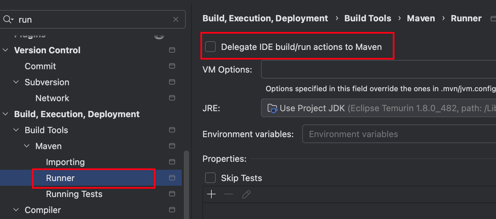Enable Delegate IDE build/run actions to Maven
The height and width of the screenshot is (219, 496).
pyautogui.click(x=210, y=47)
